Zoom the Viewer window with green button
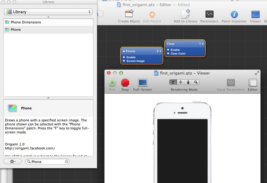The image size is (267, 183). pos(121,73)
